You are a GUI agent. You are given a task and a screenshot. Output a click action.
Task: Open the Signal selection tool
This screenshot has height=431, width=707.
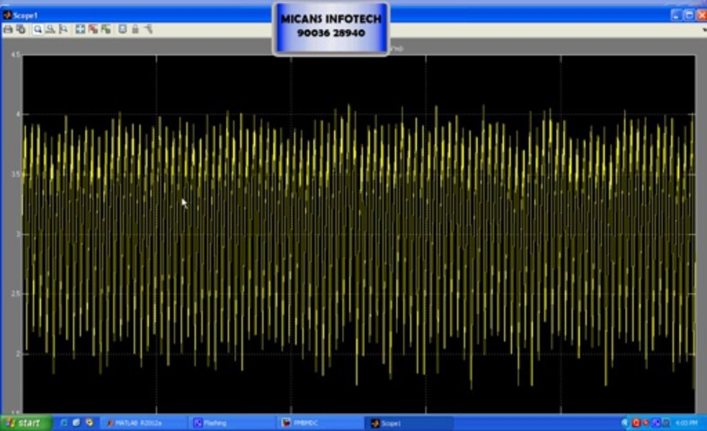point(148,29)
